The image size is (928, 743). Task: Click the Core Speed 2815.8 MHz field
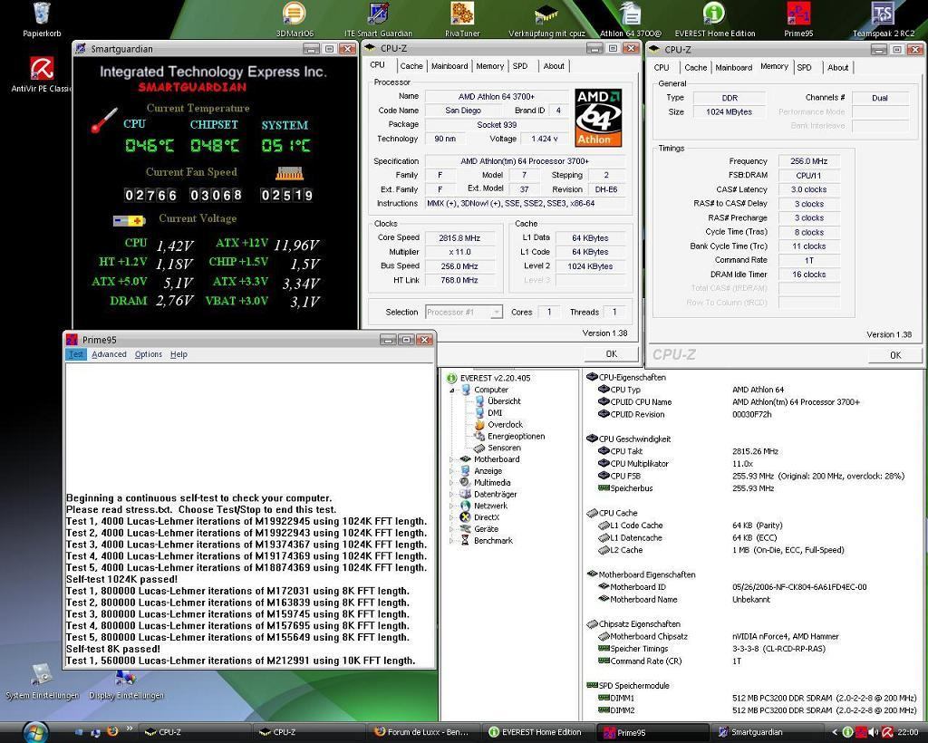tap(459, 237)
